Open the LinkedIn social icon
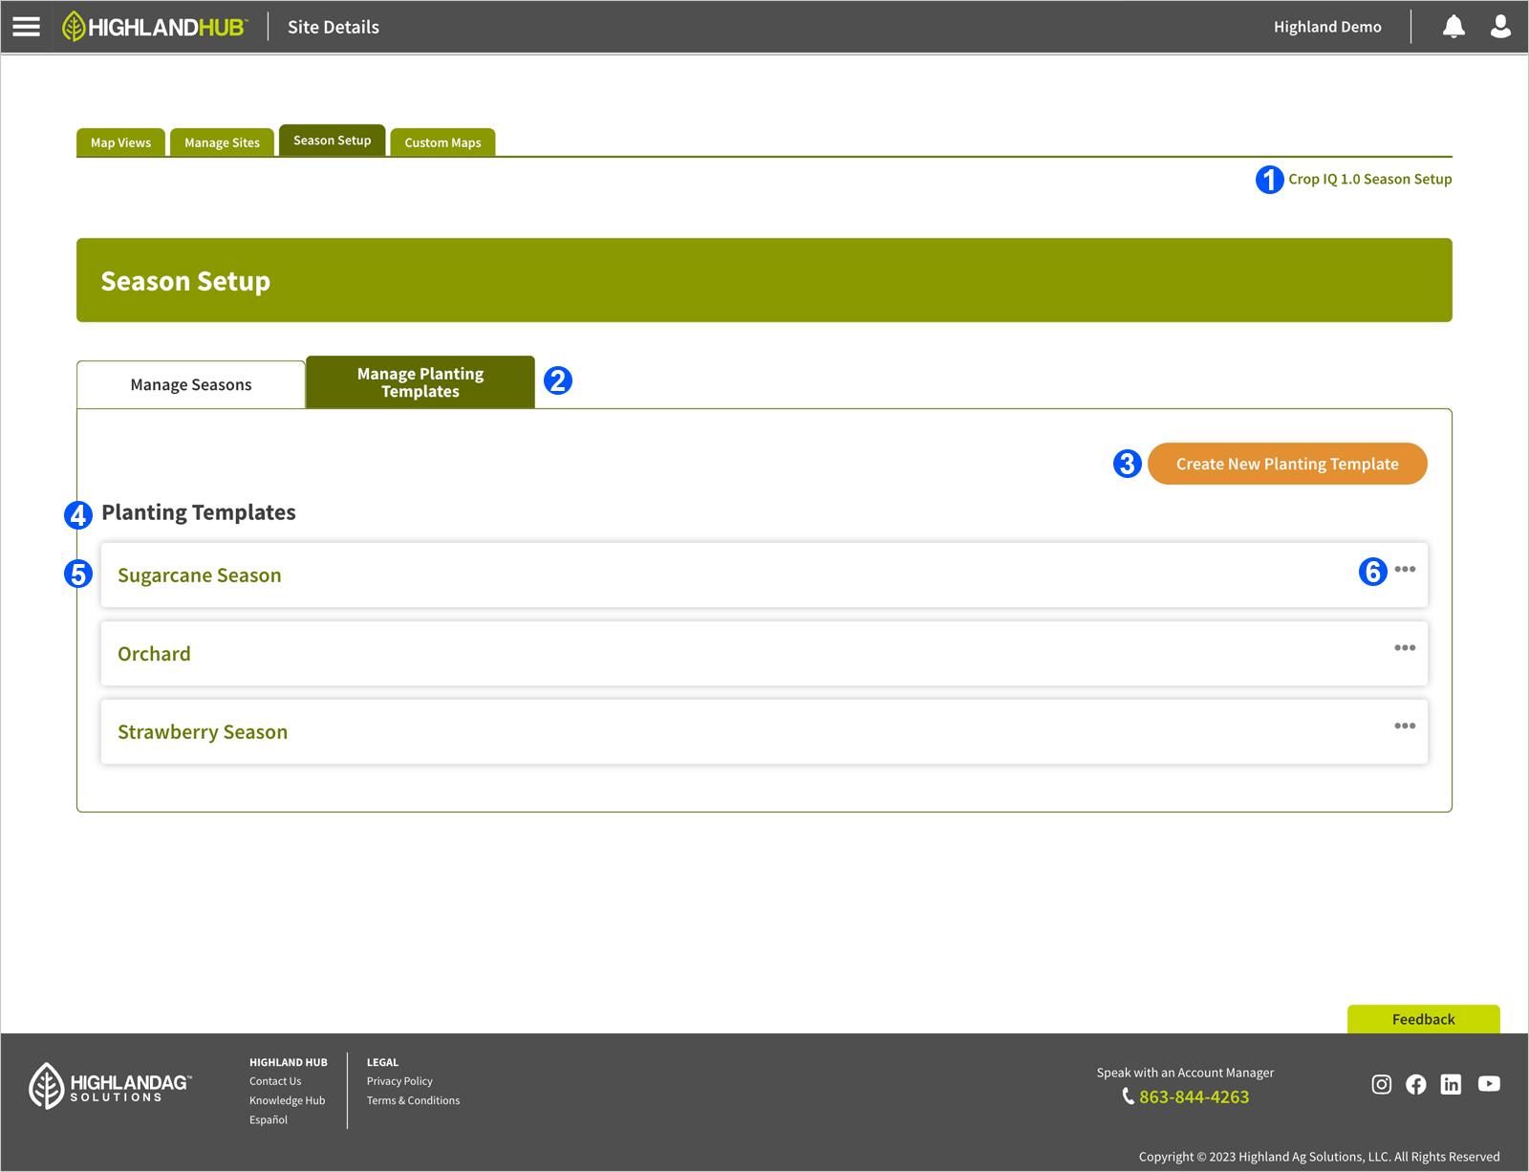Screen dimensions: 1529x1172 point(1451,1084)
